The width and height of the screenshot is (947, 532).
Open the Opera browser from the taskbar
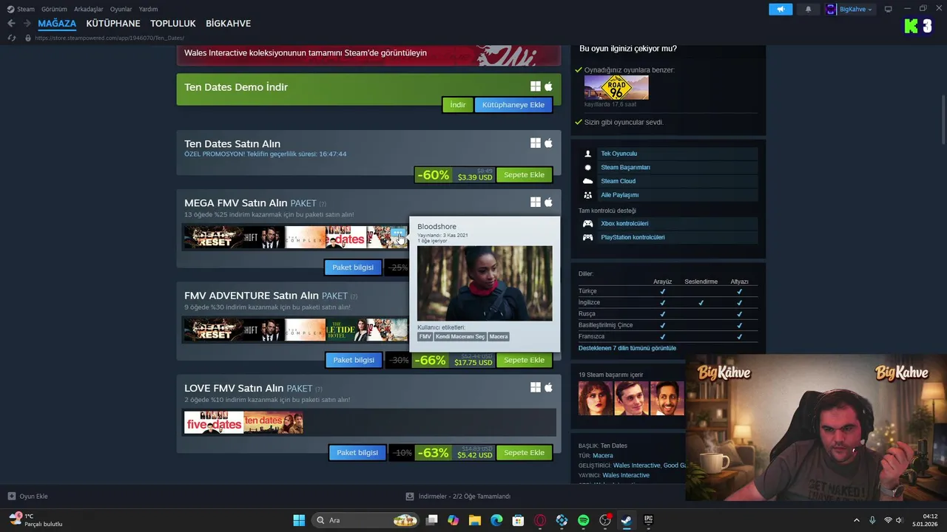(x=540, y=520)
